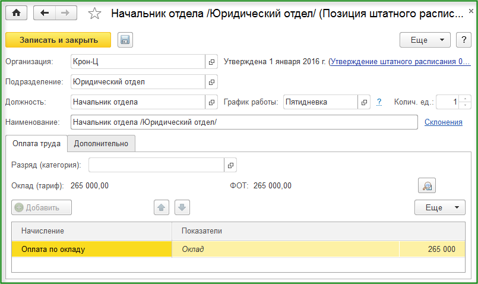Add this form to favorites star
The image size is (478, 284).
(x=94, y=13)
